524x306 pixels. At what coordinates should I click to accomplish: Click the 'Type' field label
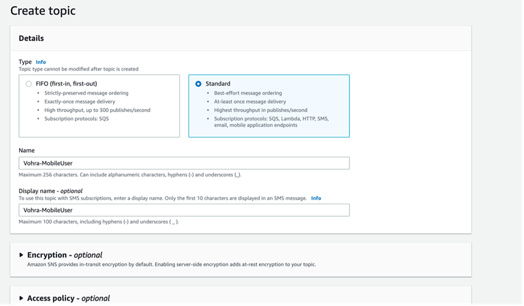coord(25,62)
